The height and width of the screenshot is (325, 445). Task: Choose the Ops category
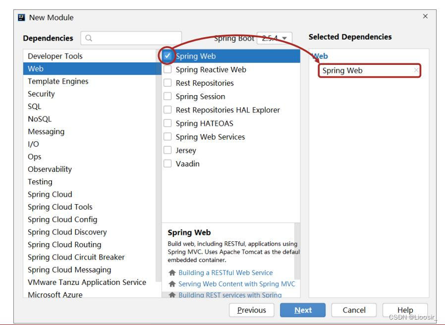(x=90, y=157)
